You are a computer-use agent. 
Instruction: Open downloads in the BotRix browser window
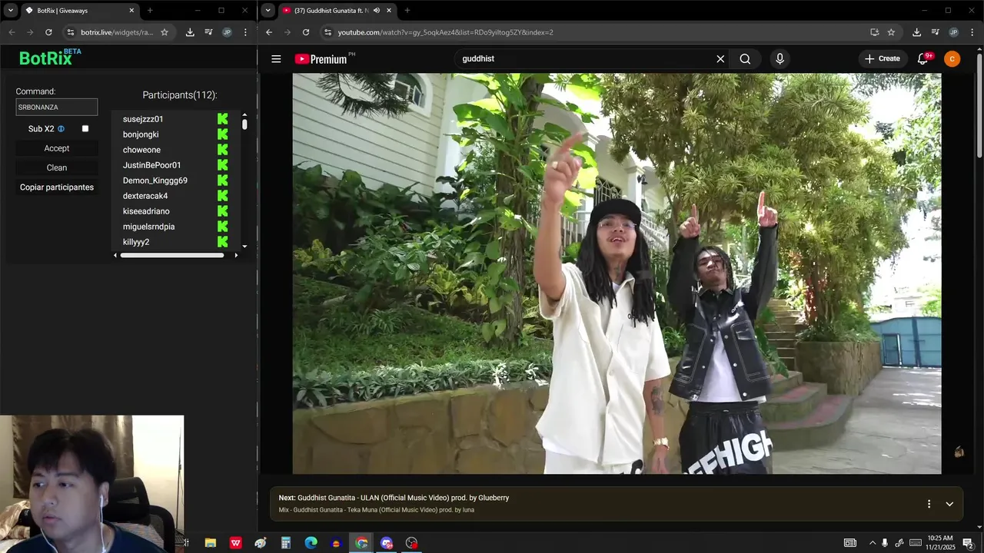[190, 32]
